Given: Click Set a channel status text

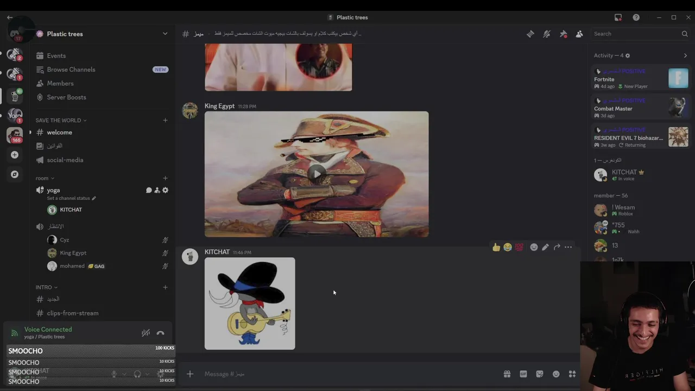Looking at the screenshot, I should (68, 198).
